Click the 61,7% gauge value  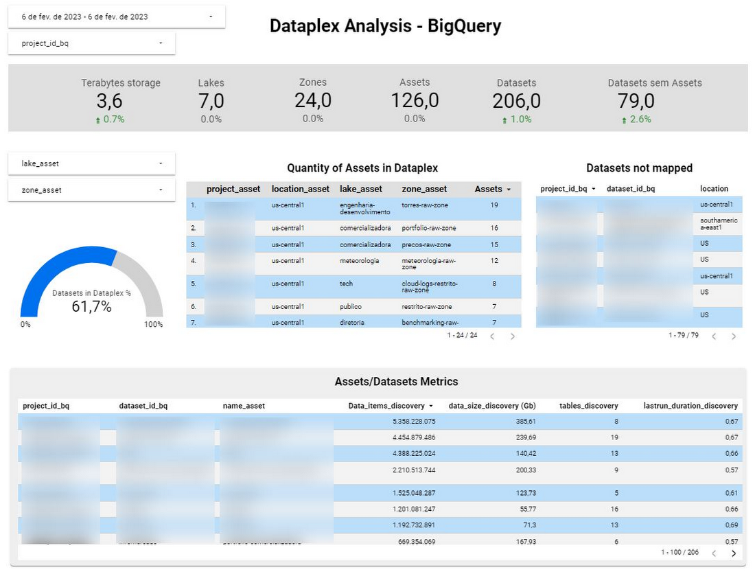pos(91,307)
